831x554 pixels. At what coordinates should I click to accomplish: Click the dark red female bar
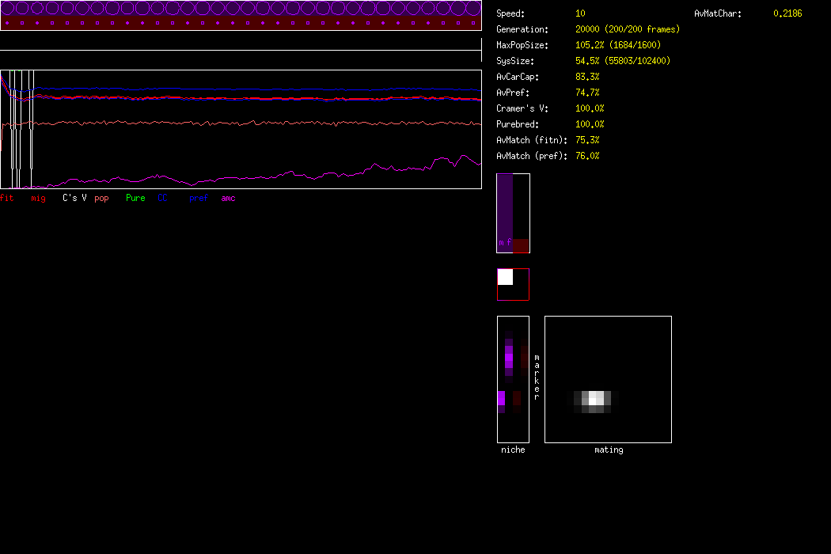point(521,245)
